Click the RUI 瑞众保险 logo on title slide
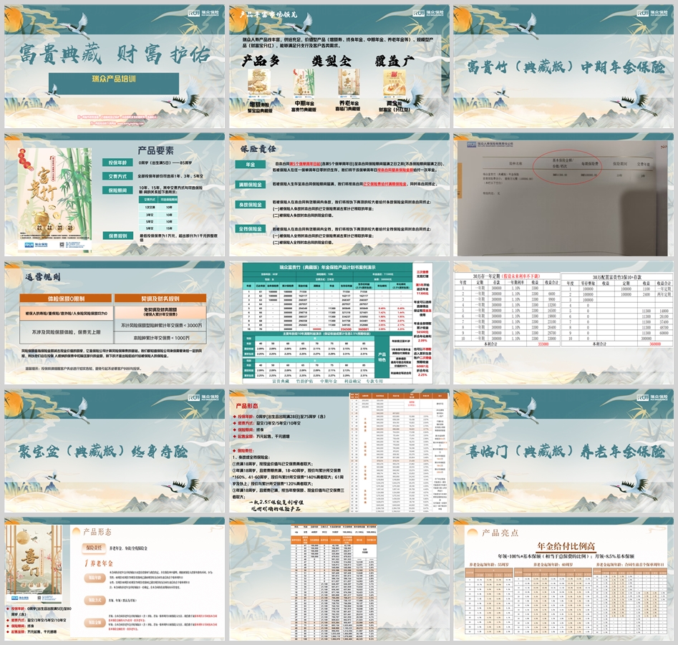Viewport: 678px width, 645px height. coord(203,13)
